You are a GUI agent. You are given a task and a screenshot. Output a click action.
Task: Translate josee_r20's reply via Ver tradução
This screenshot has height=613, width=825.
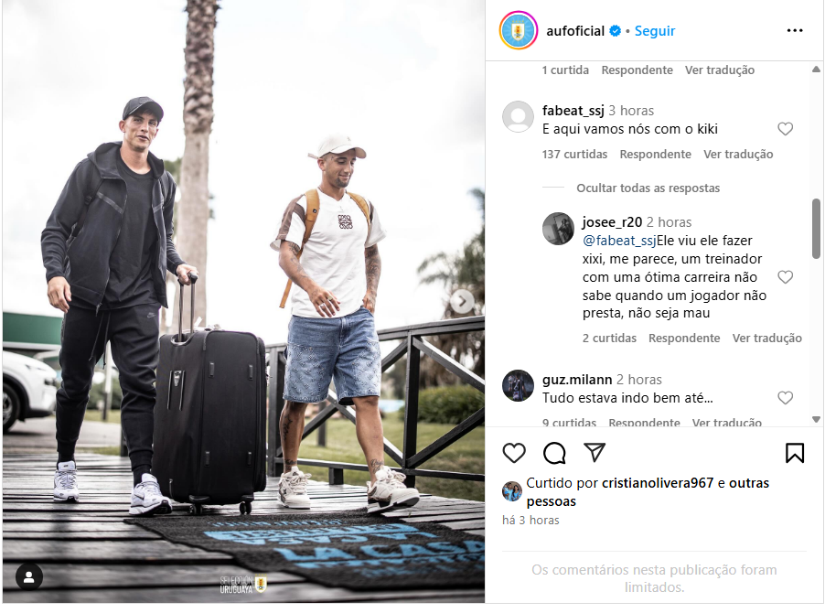pos(766,338)
